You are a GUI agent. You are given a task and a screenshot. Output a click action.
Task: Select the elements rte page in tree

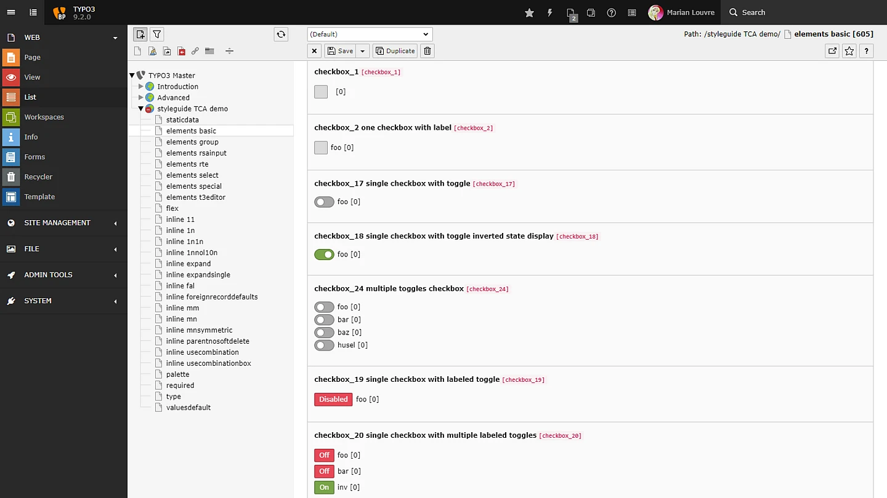point(187,164)
